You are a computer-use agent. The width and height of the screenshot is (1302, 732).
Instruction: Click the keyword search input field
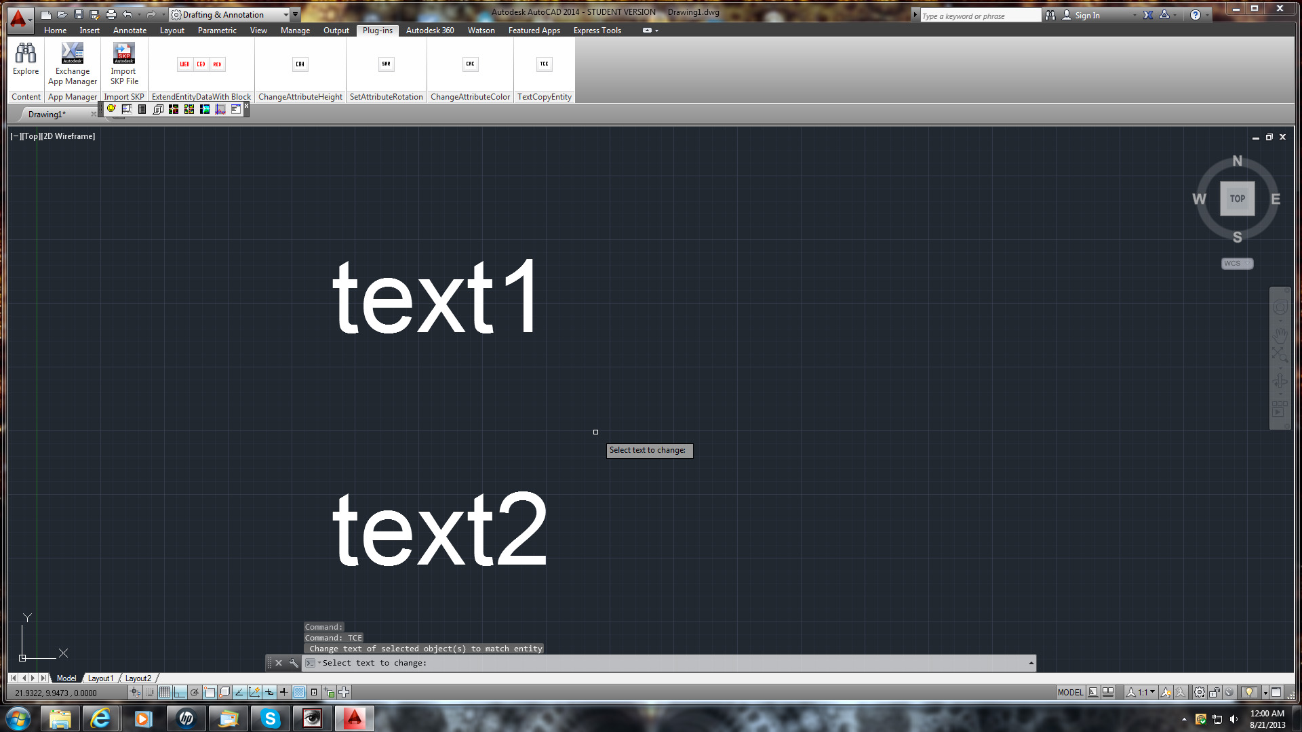pos(980,16)
